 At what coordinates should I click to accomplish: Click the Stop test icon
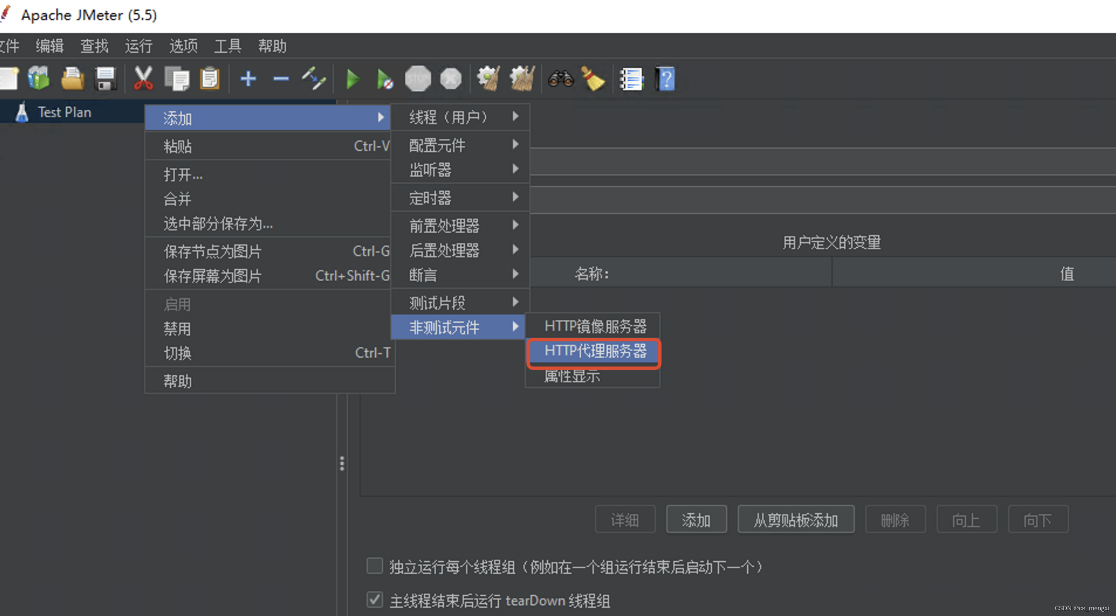coord(418,79)
